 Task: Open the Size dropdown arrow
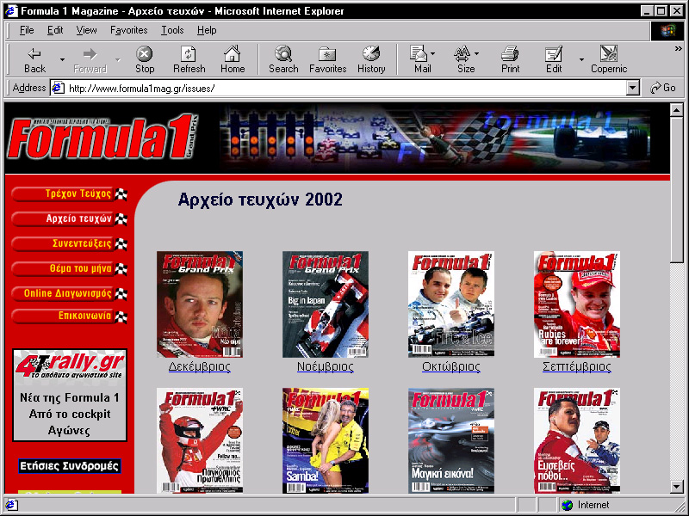click(x=477, y=54)
